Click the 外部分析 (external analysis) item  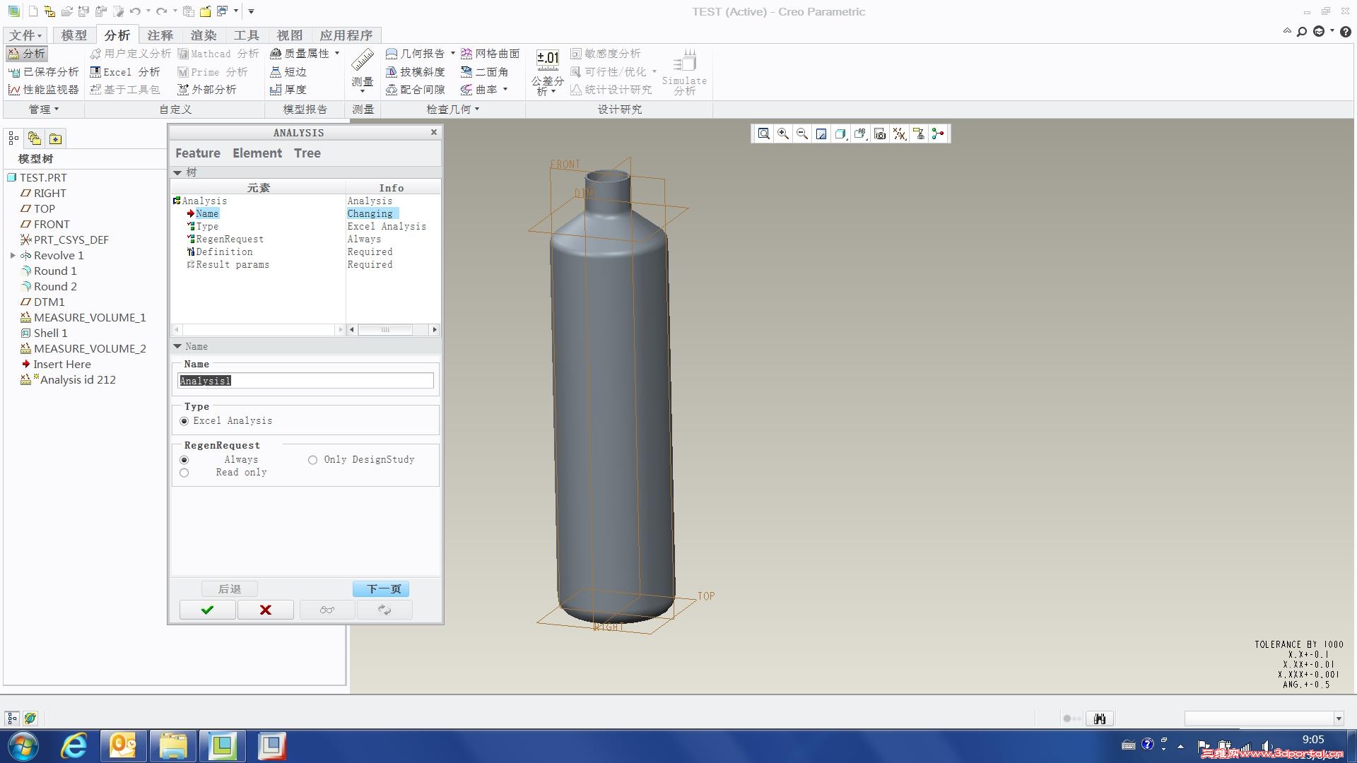coord(207,90)
